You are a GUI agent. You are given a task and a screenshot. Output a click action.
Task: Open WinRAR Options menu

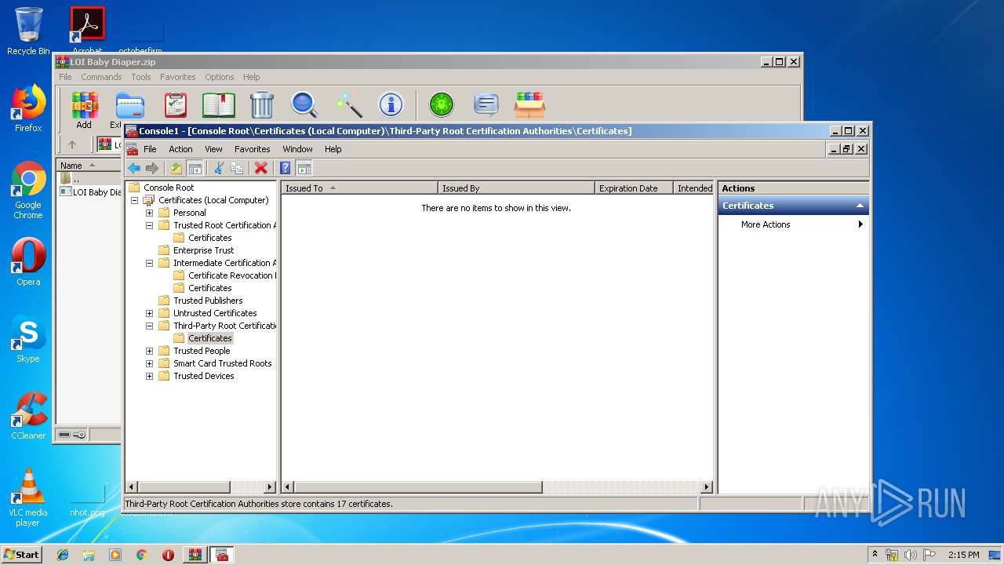(x=220, y=77)
